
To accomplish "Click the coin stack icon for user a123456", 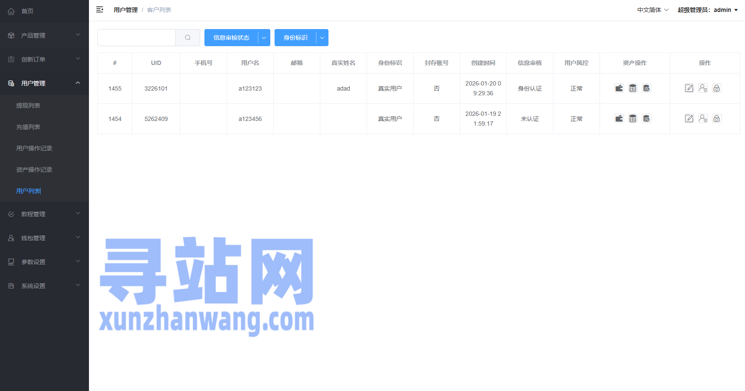I will click(x=633, y=119).
